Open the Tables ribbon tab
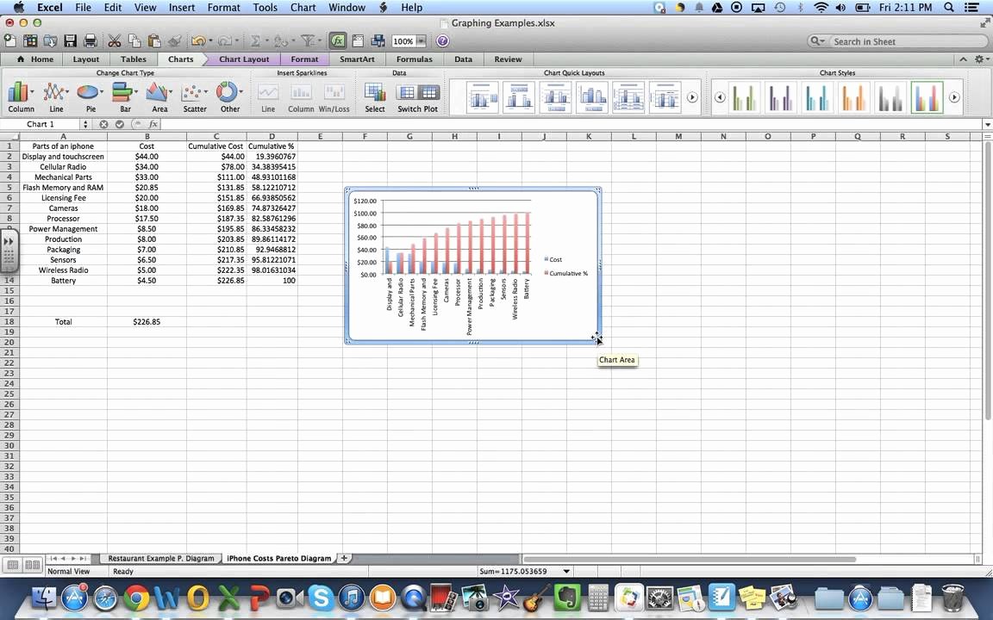Screen dimensions: 993x620 coord(133,59)
